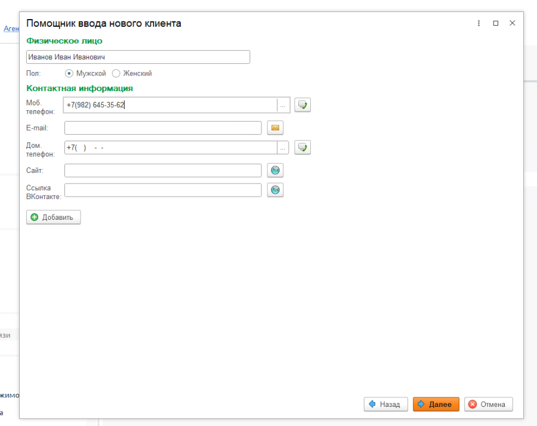Open the mobile phone field's ellipsis selector
This screenshot has height=426, width=537.
click(283, 105)
